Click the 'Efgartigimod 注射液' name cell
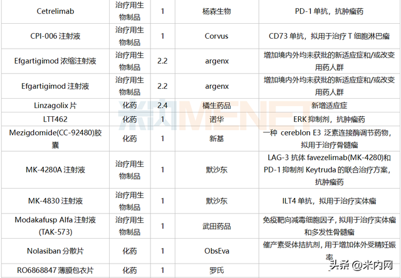Screen dimensions: 401x278 click(x=55, y=86)
